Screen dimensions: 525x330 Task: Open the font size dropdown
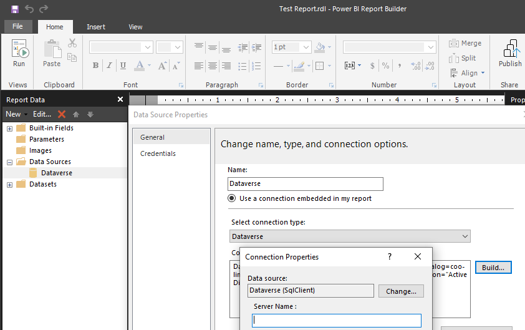[178, 47]
